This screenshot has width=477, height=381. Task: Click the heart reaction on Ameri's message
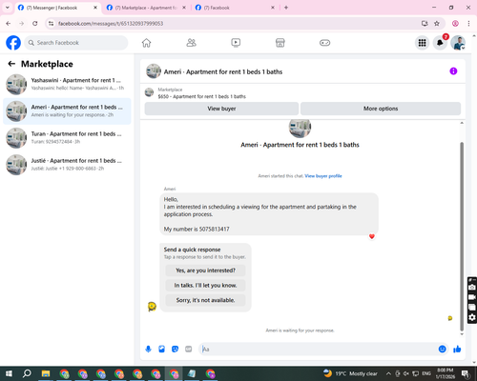372,236
